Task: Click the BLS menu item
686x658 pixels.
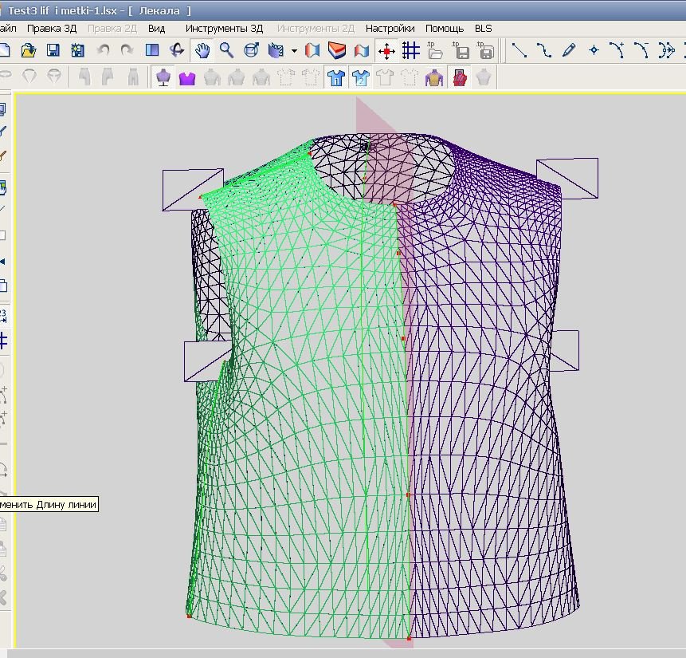Action: pos(483,28)
